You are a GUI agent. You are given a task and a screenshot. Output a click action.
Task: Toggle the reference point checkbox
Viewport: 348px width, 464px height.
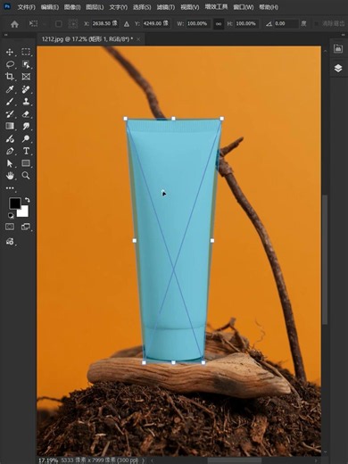59,23
